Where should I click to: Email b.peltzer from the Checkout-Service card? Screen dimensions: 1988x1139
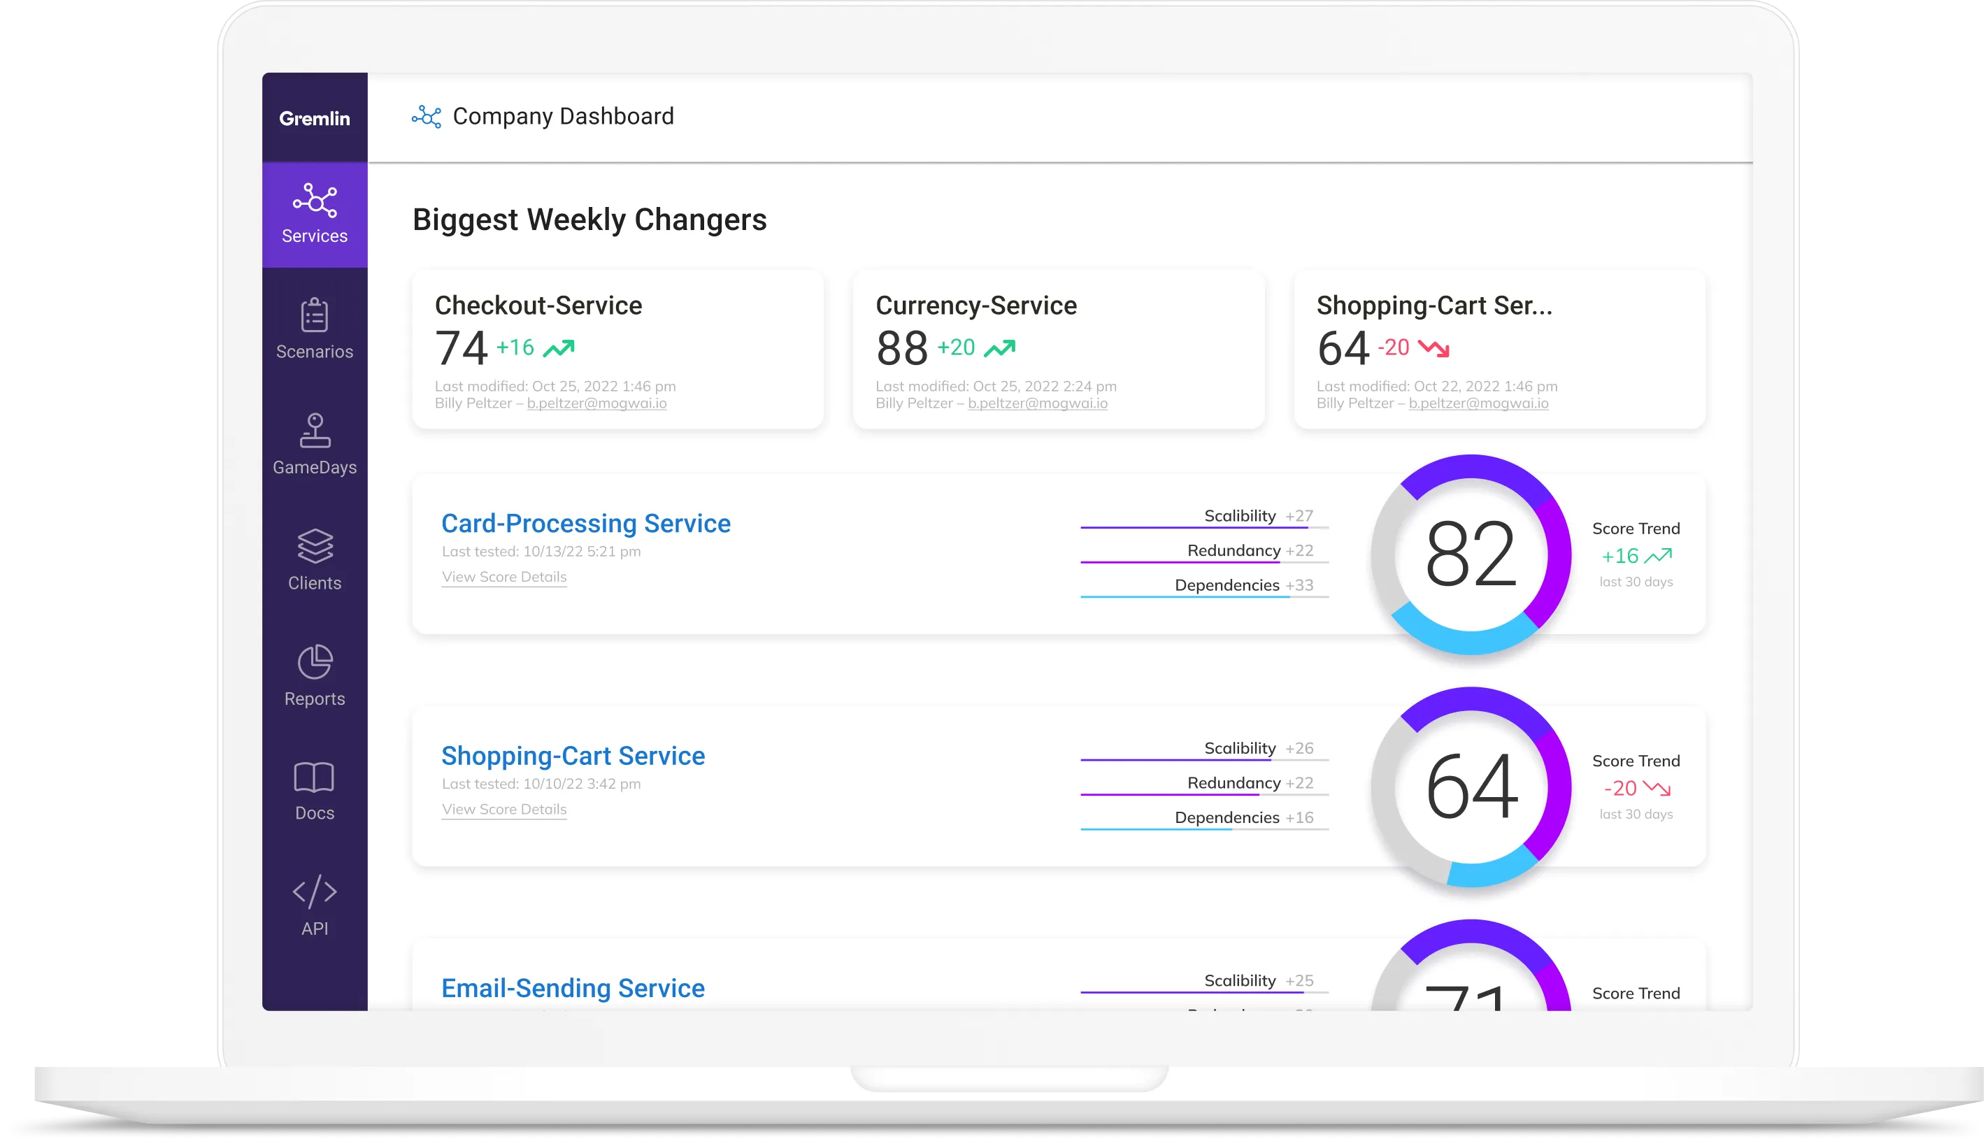click(596, 403)
